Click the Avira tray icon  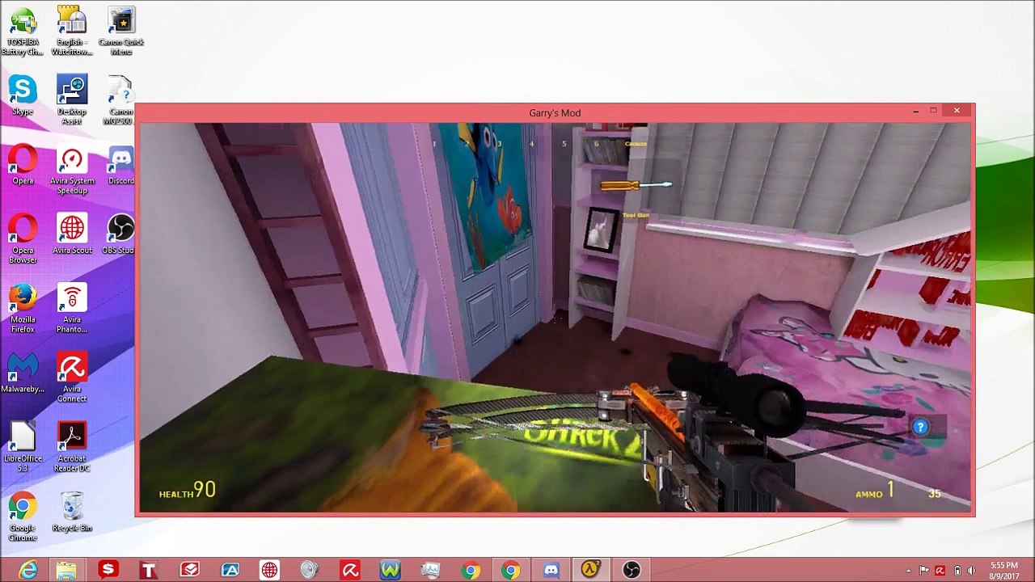[940, 571]
